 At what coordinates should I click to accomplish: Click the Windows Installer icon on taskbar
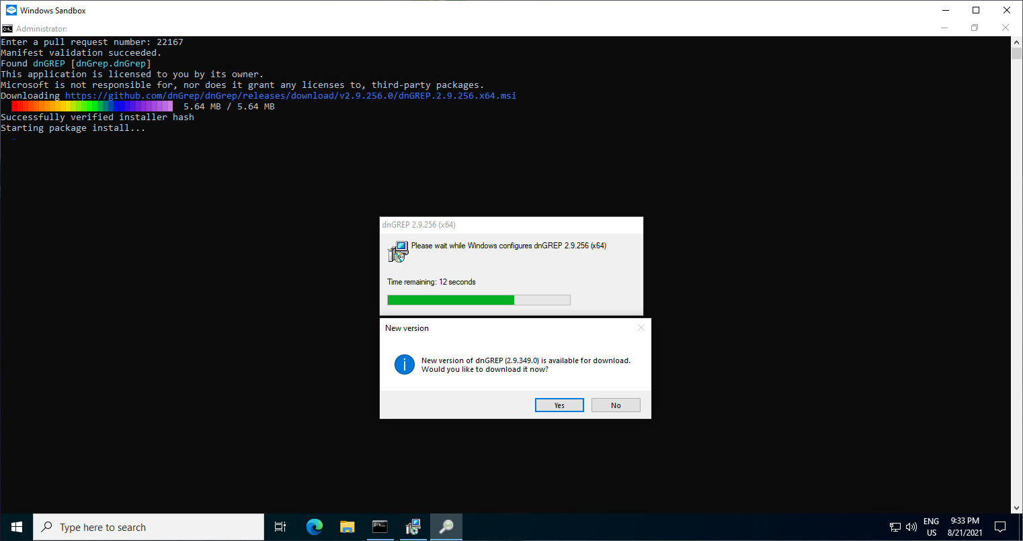413,527
